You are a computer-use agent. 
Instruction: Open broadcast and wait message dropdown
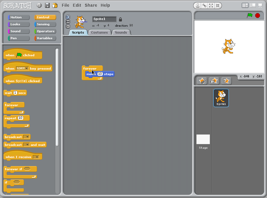pyautogui.click(x=26, y=145)
